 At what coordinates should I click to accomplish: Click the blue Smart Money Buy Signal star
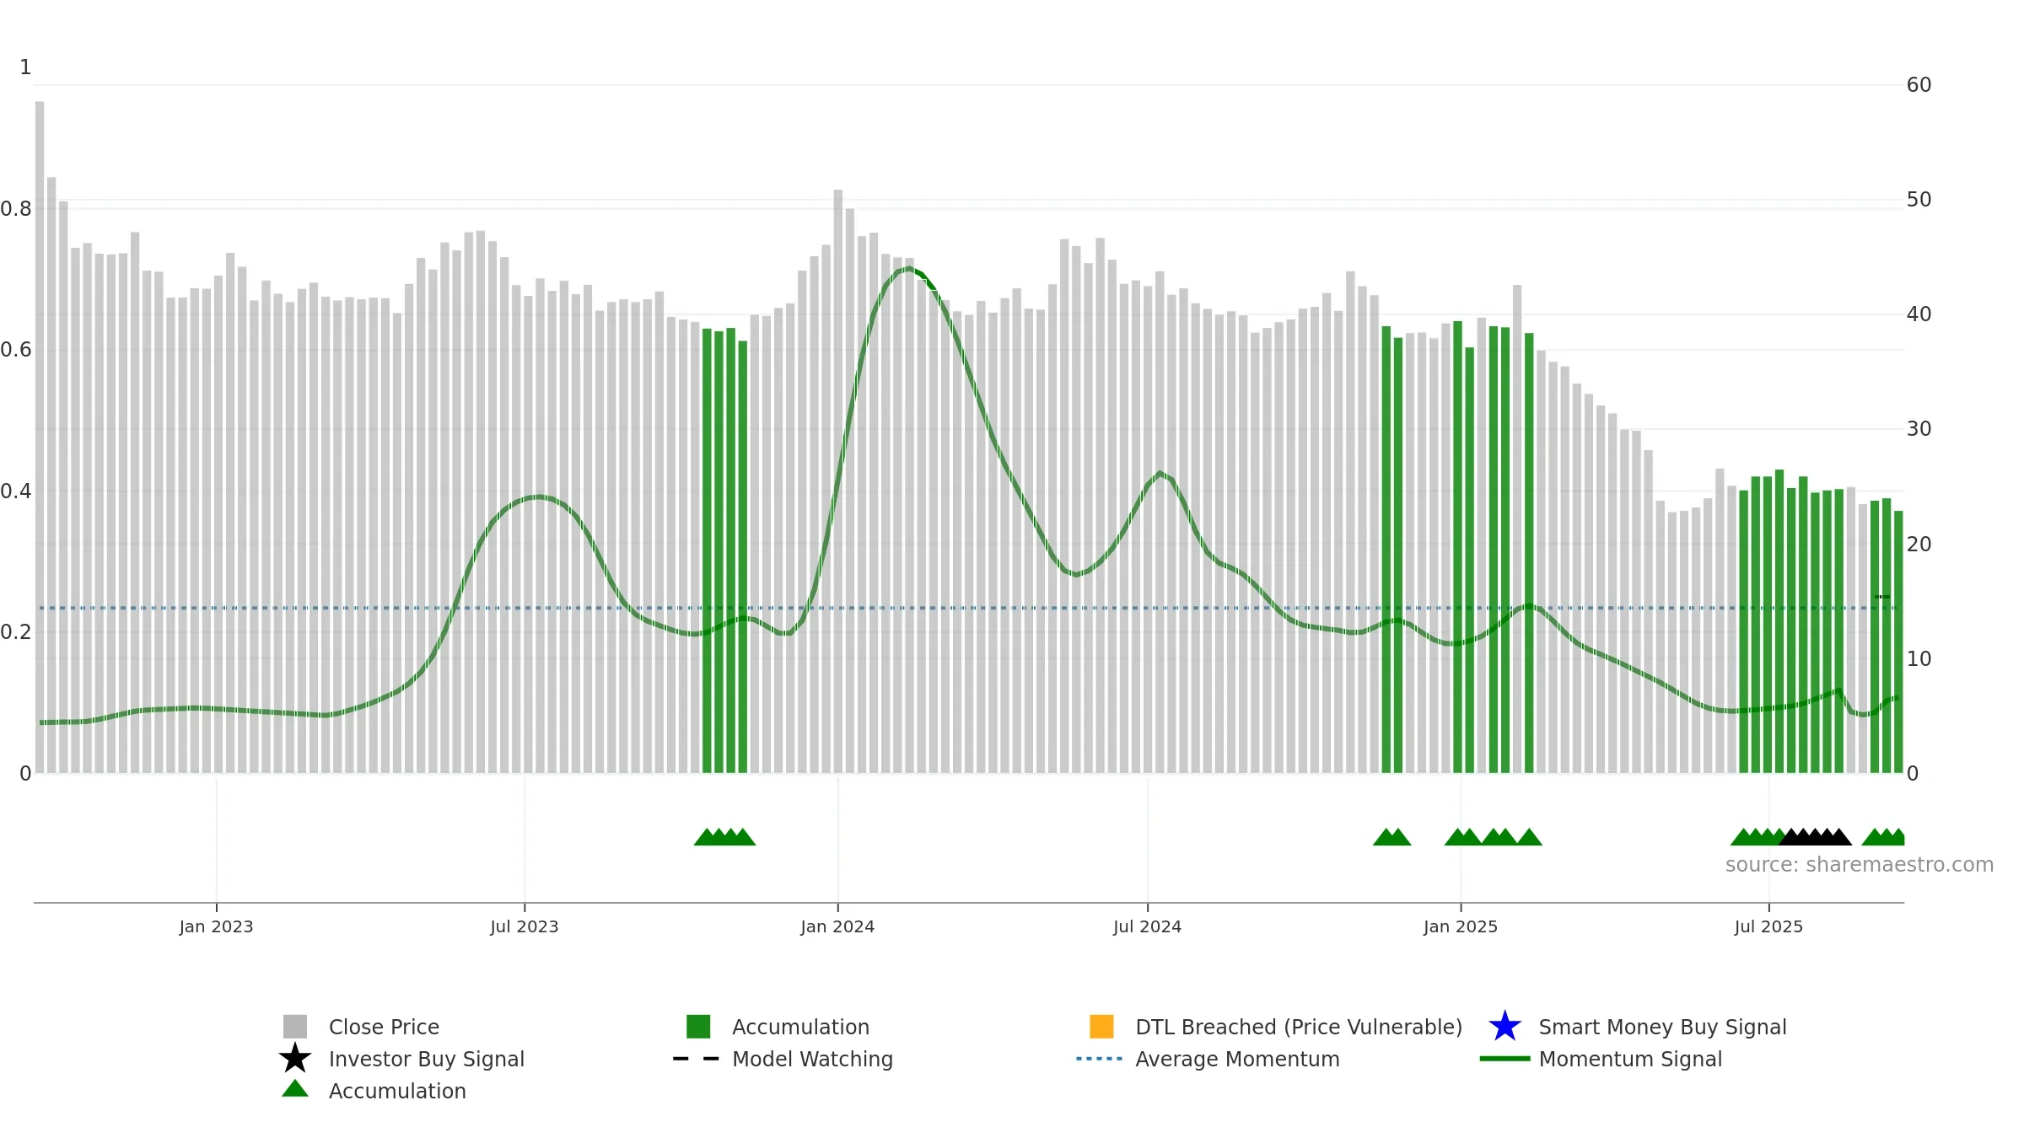(x=1505, y=1027)
